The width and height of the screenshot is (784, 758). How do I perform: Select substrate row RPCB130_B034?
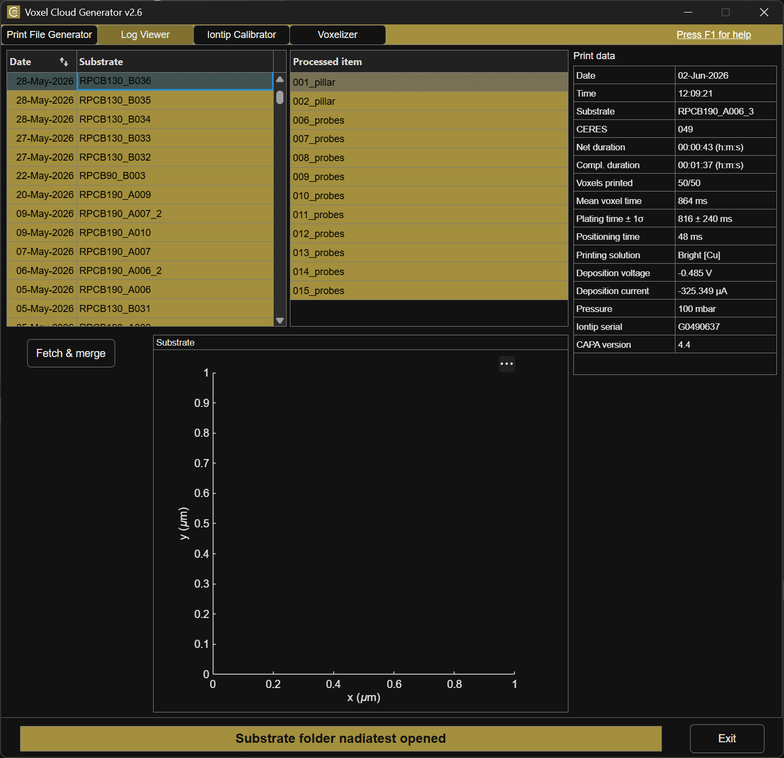(x=140, y=119)
